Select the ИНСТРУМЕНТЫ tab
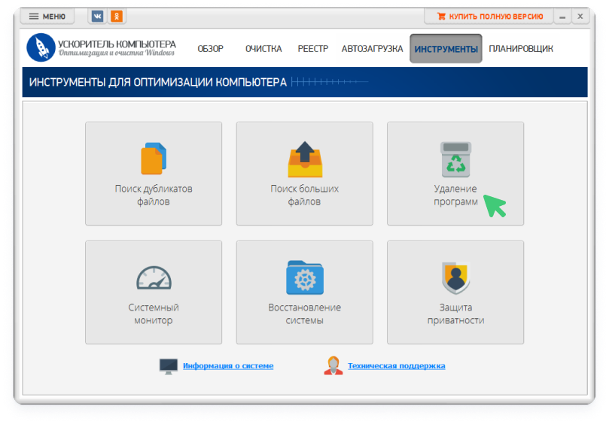The width and height of the screenshot is (609, 424). 446,49
